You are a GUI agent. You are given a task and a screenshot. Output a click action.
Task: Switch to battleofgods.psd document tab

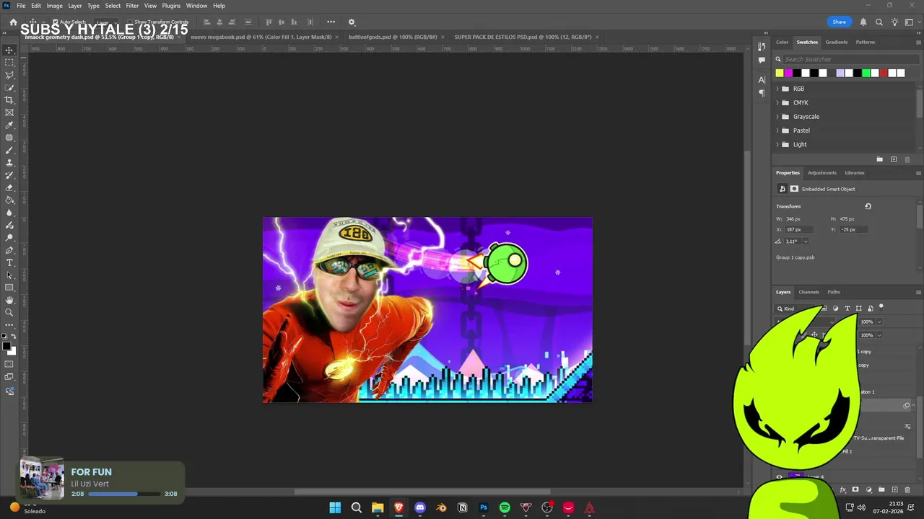(x=392, y=37)
